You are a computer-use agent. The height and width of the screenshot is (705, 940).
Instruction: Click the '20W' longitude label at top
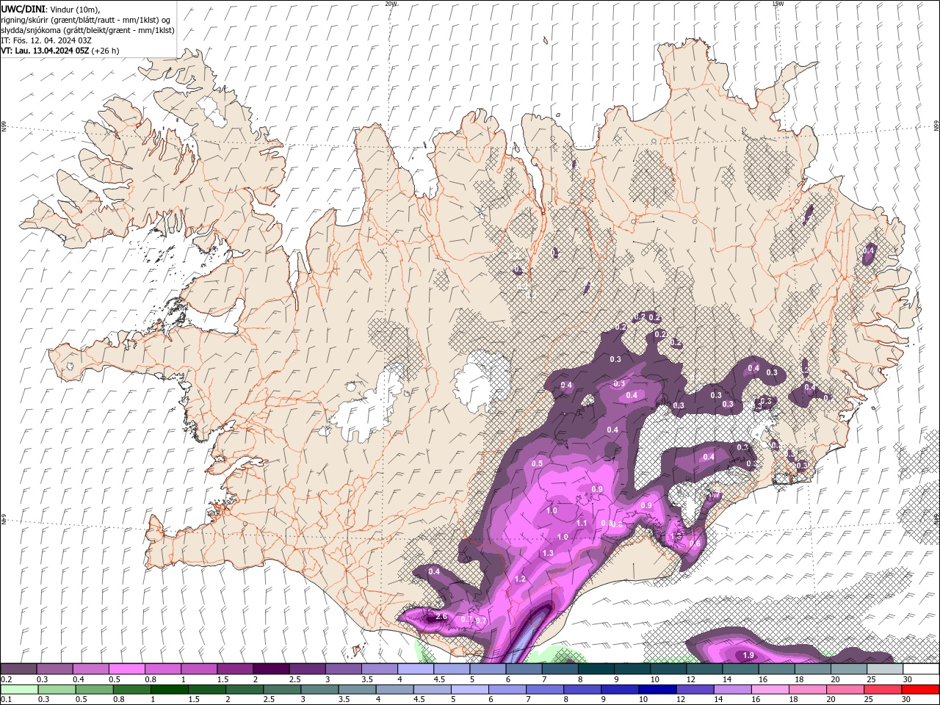tap(391, 4)
